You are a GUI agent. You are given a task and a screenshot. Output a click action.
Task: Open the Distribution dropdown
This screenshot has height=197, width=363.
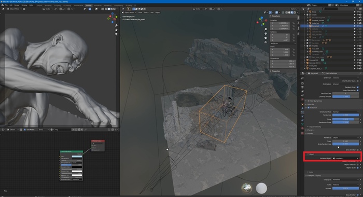point(346,84)
